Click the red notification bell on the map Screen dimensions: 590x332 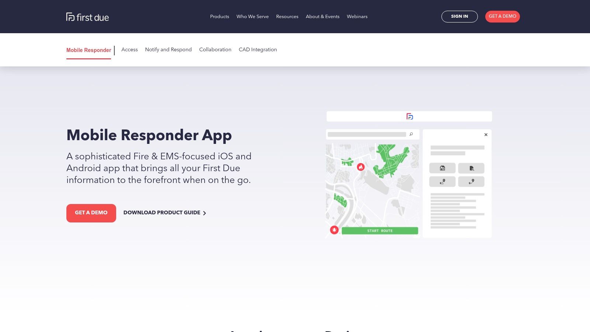click(x=334, y=229)
